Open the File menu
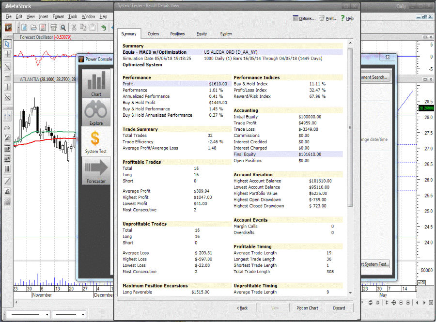Image resolution: width=436 pixels, height=322 pixels. 8,16
